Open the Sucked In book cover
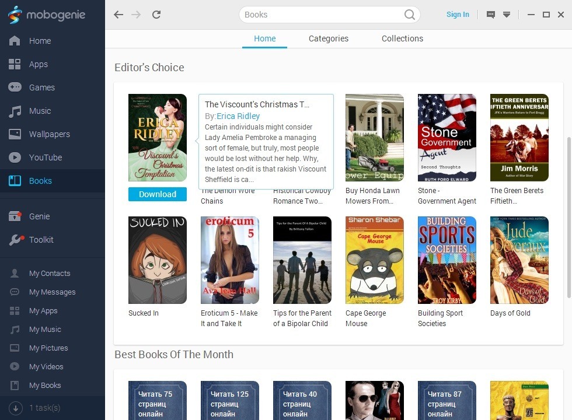Viewport: 572px width, 420px height. pyautogui.click(x=157, y=260)
